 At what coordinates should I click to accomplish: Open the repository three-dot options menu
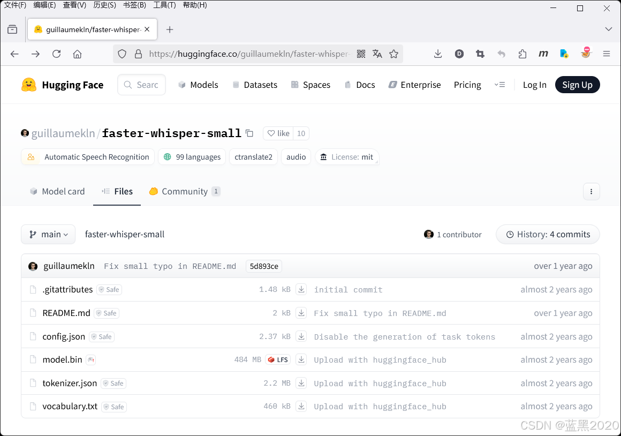pos(592,191)
